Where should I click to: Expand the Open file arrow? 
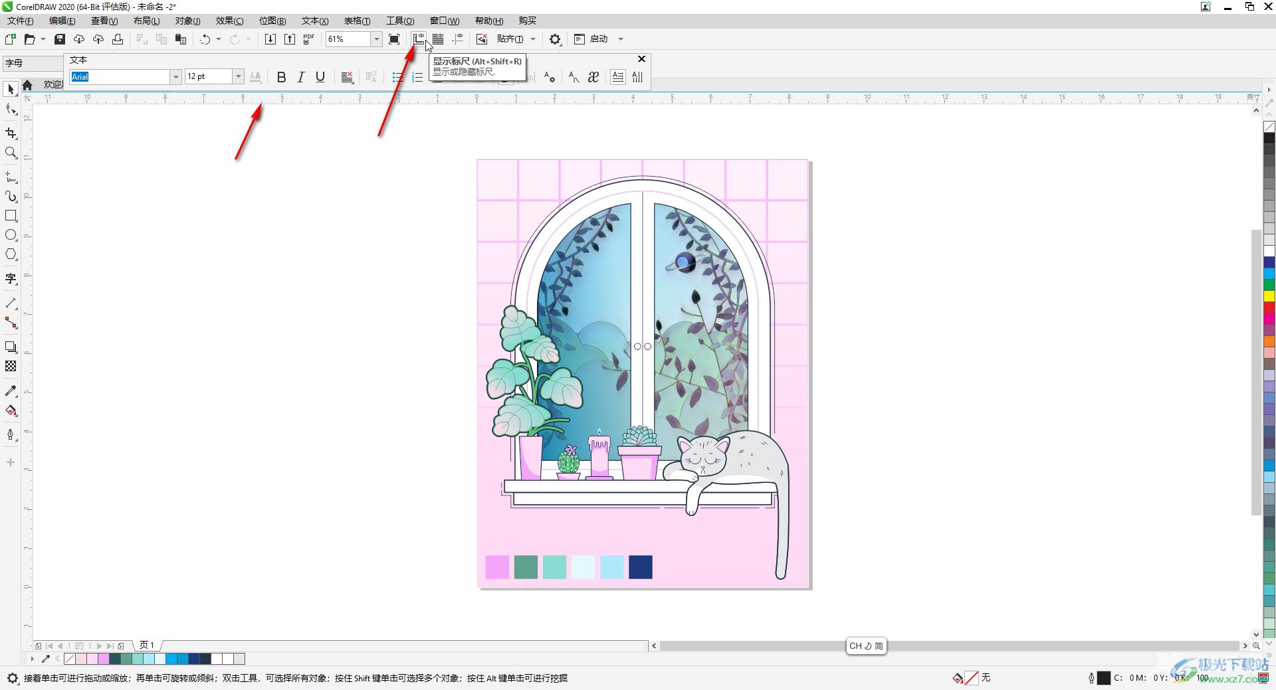click(43, 39)
